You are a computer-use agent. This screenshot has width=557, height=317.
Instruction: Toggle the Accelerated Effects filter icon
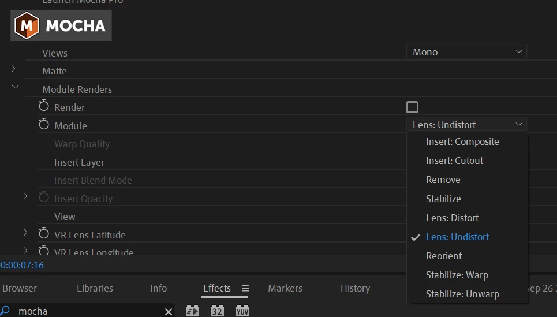192,311
